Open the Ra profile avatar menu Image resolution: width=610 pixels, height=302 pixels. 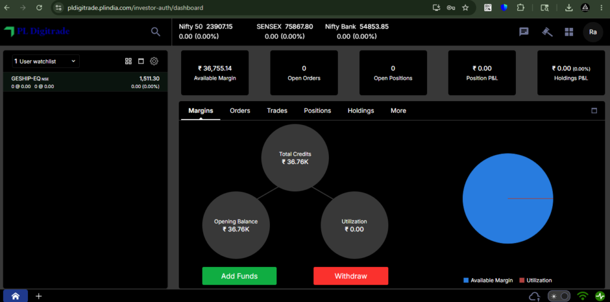tap(593, 32)
